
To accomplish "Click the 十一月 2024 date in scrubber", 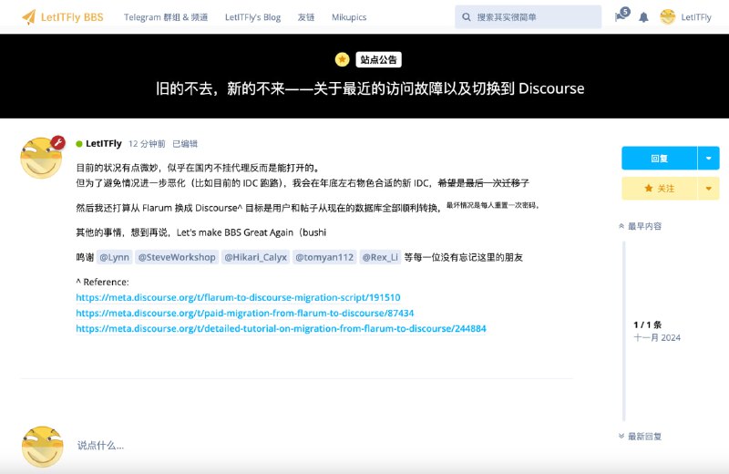I will click(657, 337).
